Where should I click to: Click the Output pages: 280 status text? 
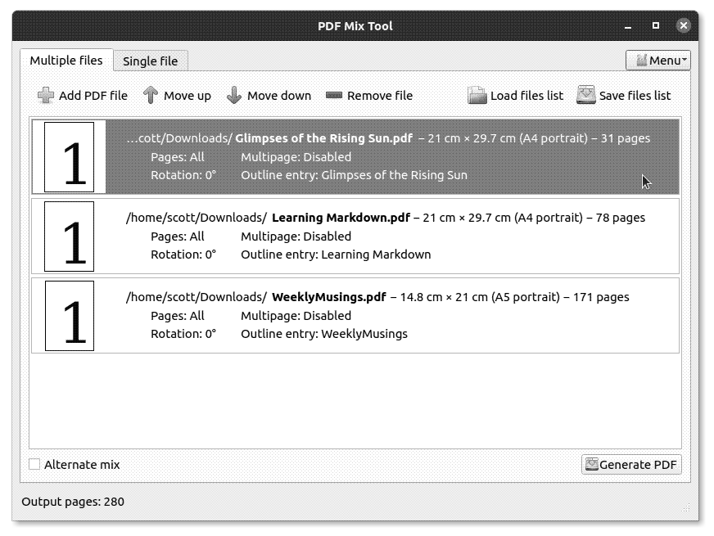[x=73, y=502]
